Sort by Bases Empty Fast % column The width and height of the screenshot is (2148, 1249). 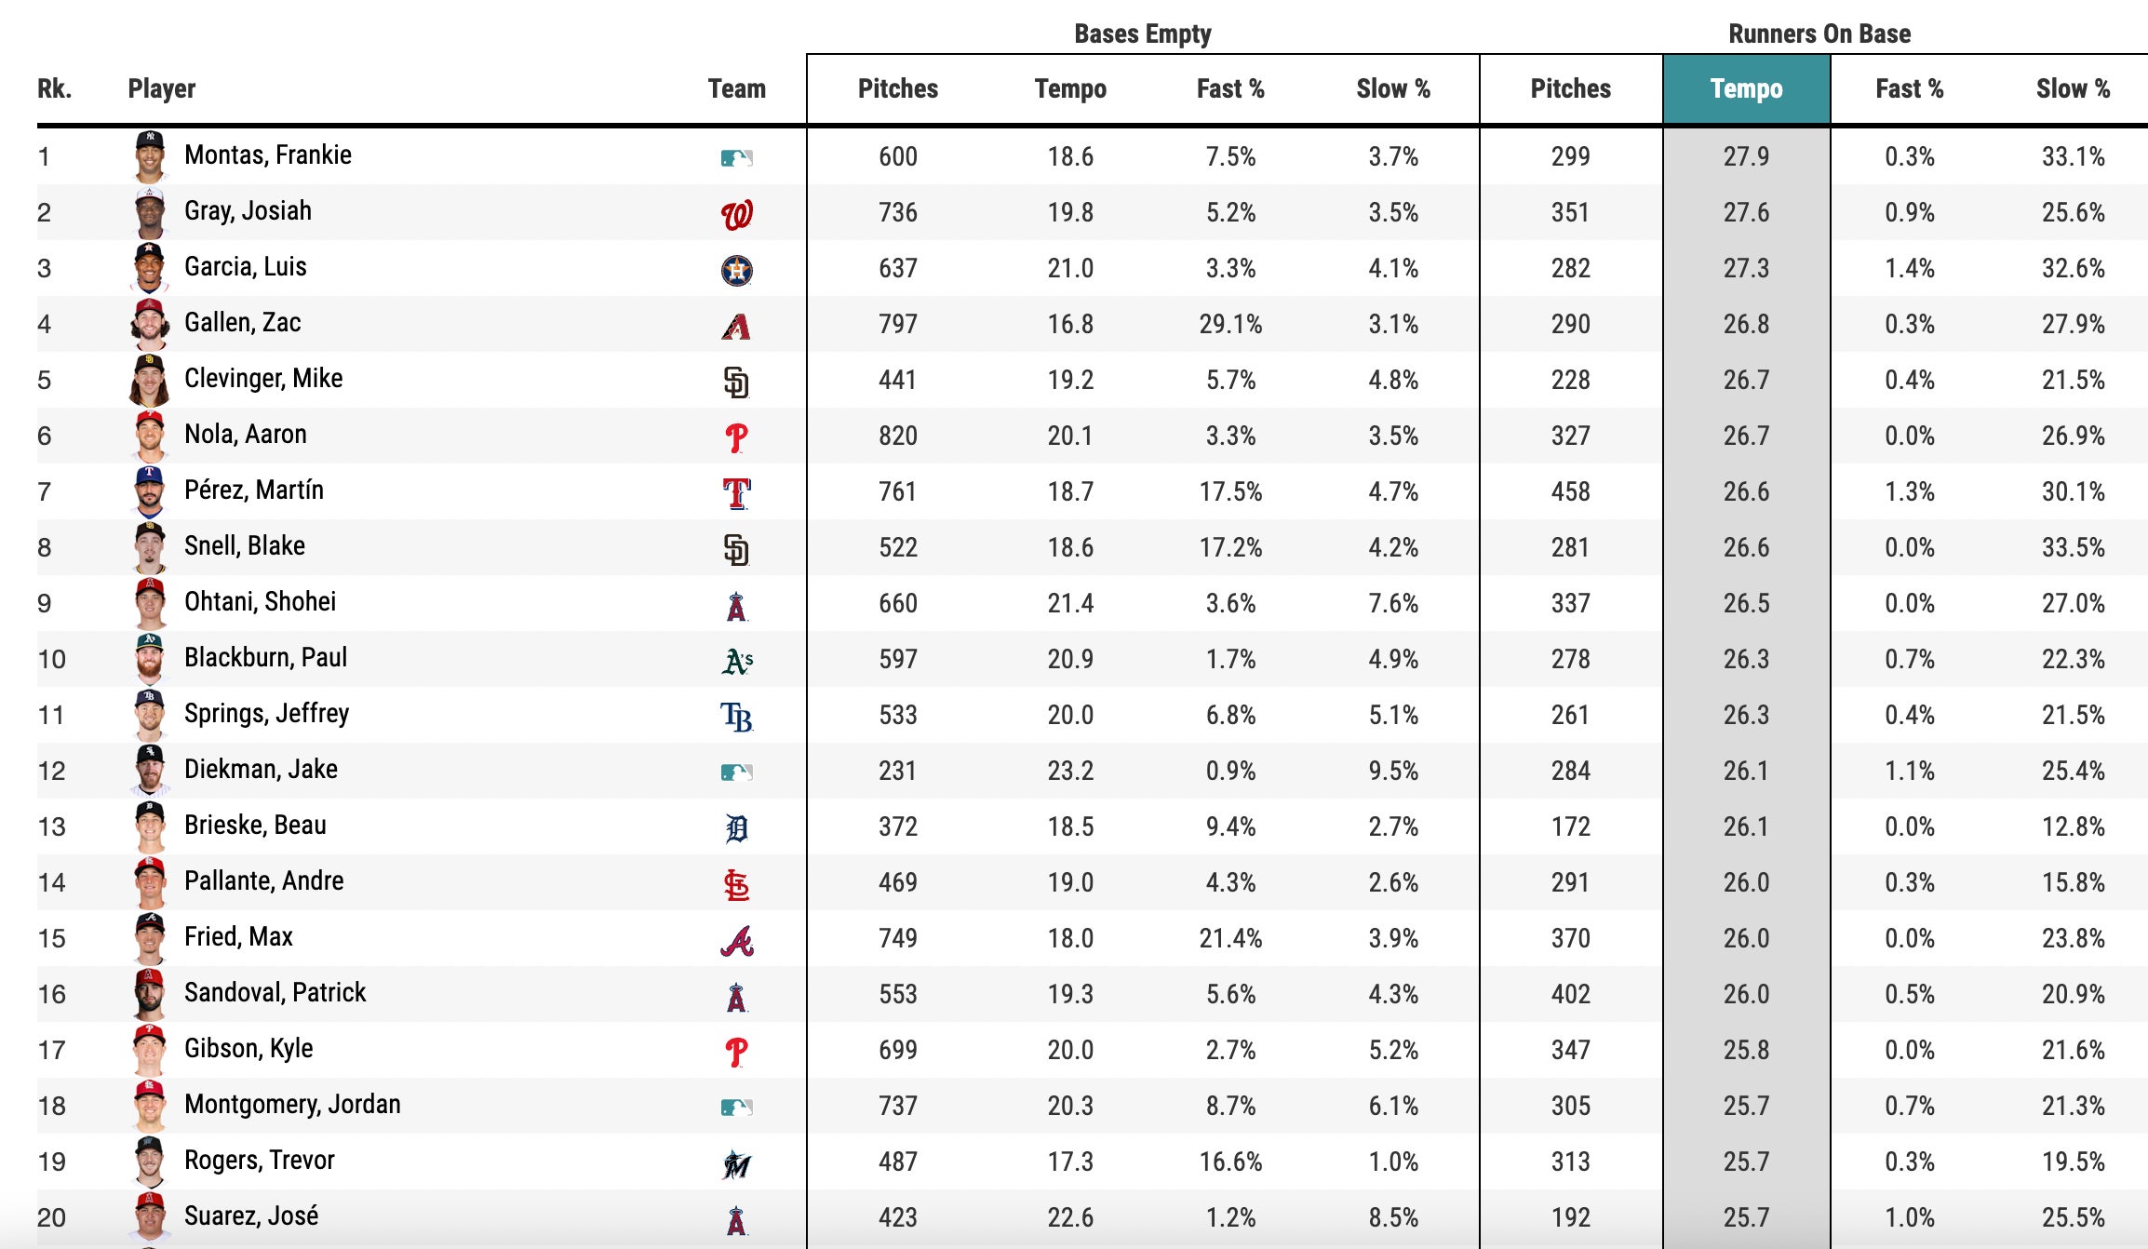[1229, 89]
